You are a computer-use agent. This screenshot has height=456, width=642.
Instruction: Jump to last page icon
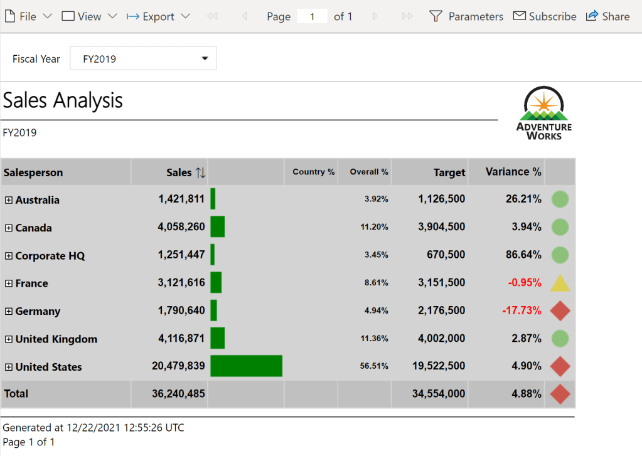click(x=407, y=16)
